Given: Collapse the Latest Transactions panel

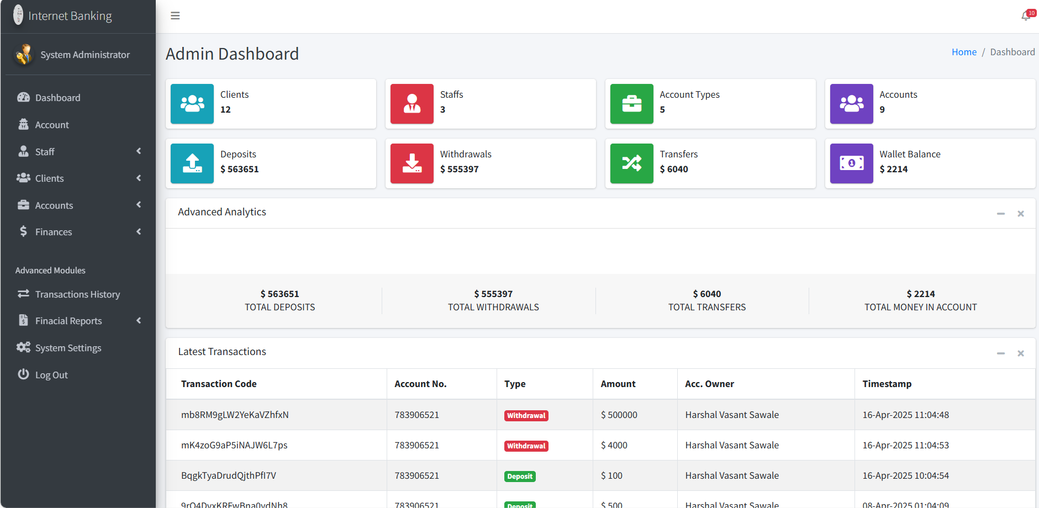Looking at the screenshot, I should pyautogui.click(x=1001, y=353).
